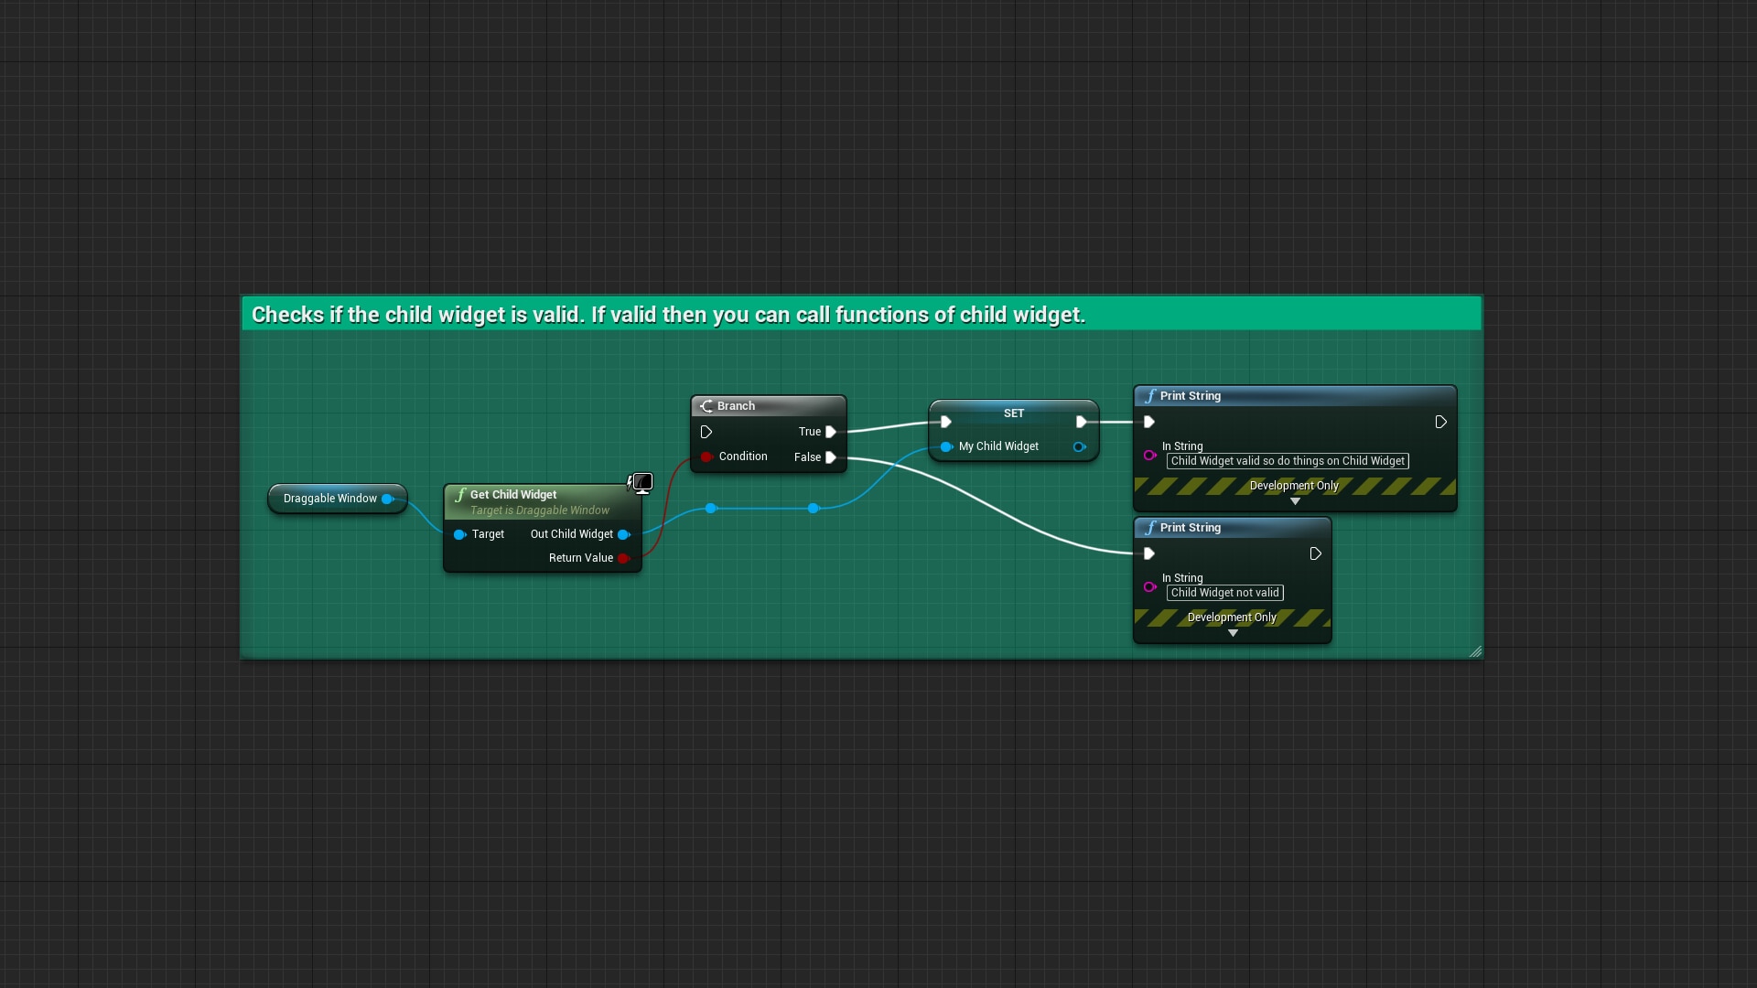Click the Branch icon in the Branch node header
1757x988 pixels.
click(706, 405)
